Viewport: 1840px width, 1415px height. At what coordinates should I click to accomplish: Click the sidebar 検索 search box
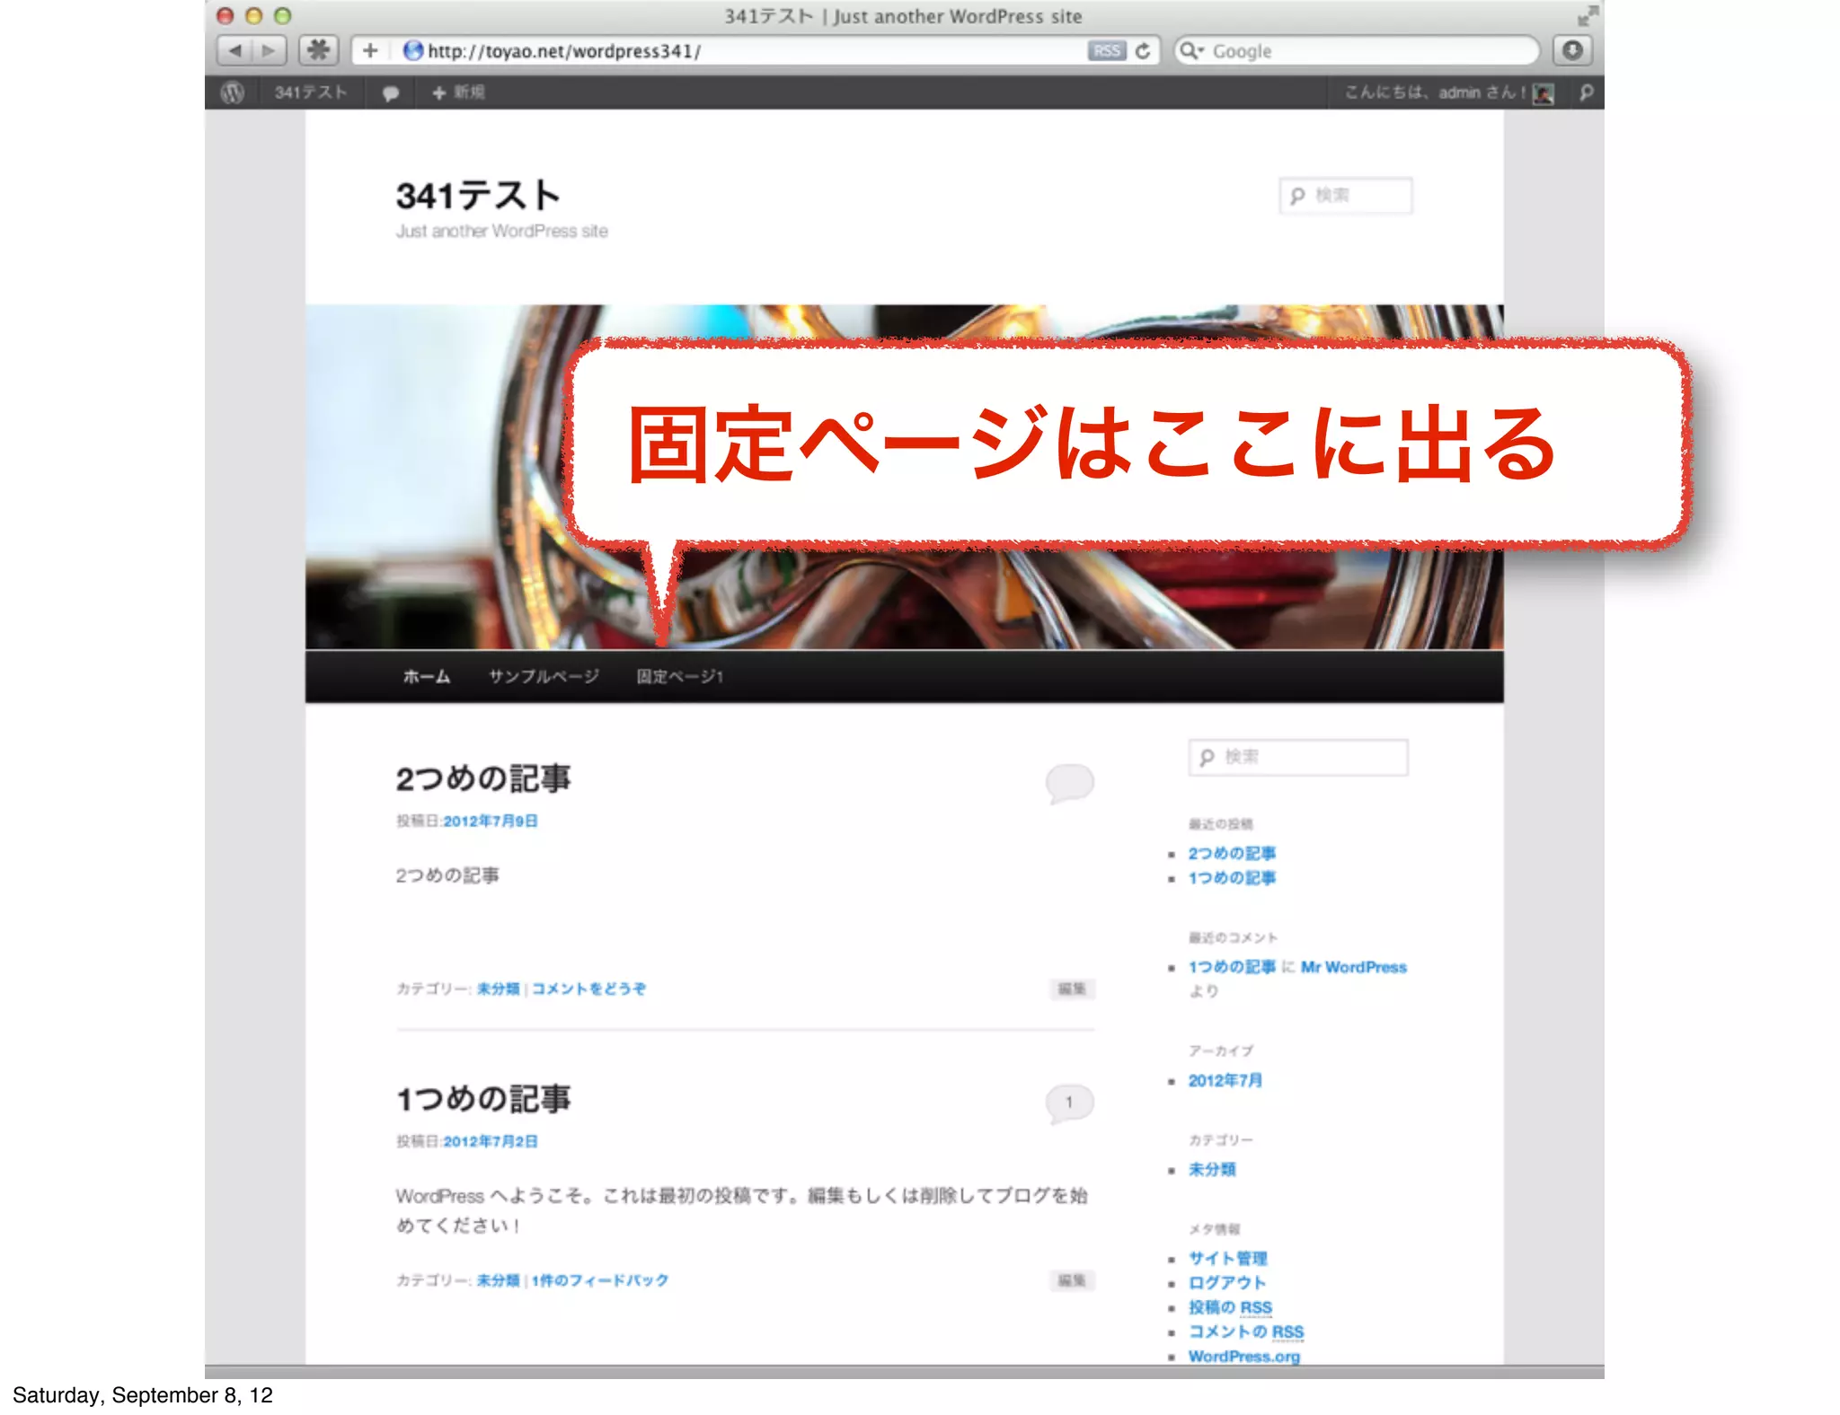[1298, 757]
